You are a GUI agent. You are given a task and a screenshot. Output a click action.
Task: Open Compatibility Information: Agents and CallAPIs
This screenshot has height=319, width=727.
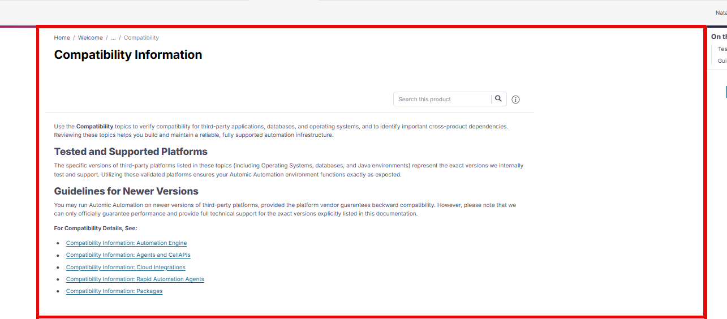pos(128,255)
